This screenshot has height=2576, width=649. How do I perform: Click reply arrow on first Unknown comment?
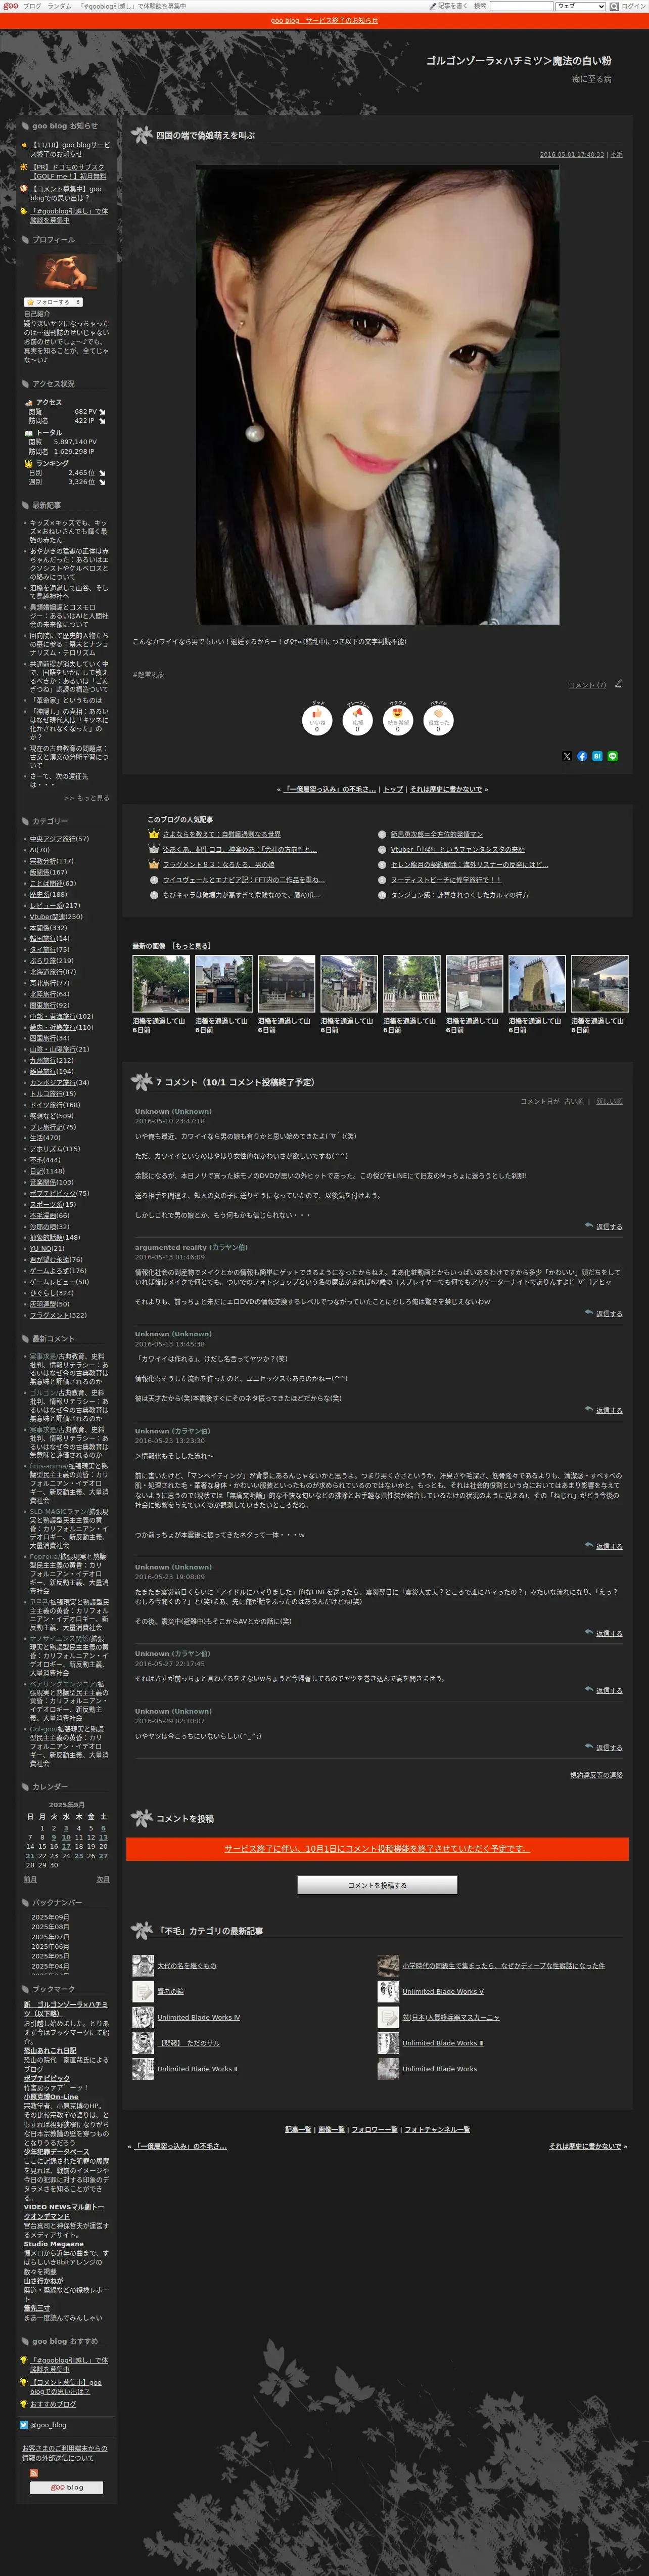click(588, 1226)
